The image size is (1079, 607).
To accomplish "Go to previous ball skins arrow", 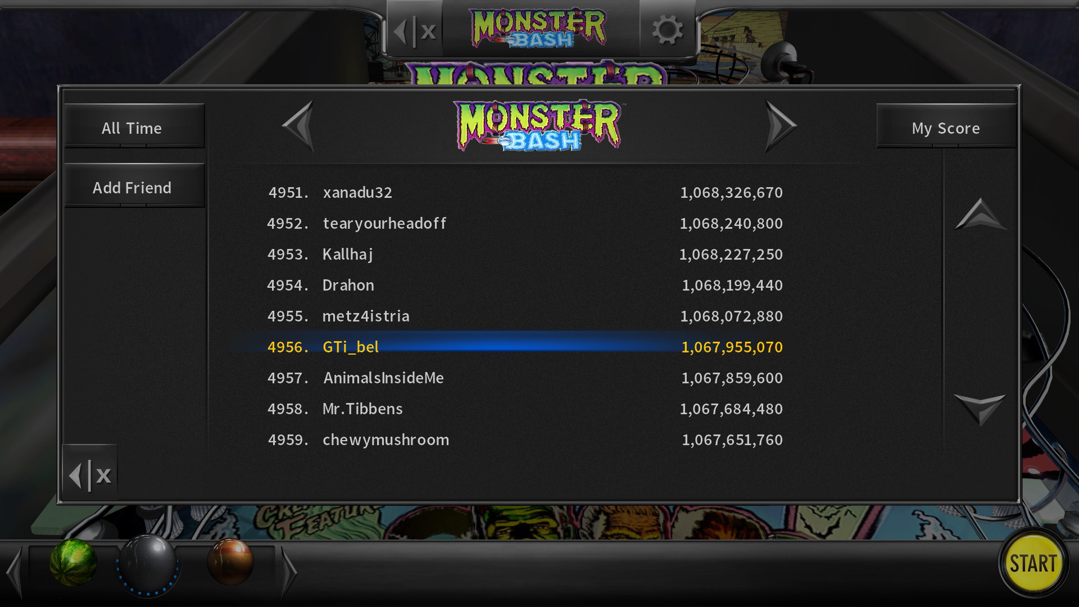I will click(x=15, y=572).
